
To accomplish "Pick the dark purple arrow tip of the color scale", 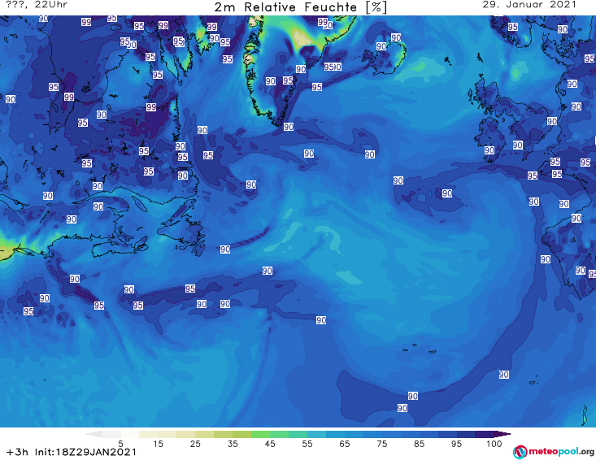I will (x=502, y=434).
